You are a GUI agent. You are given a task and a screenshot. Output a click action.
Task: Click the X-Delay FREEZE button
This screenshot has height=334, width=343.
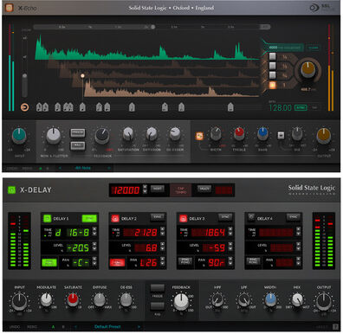(x=157, y=288)
